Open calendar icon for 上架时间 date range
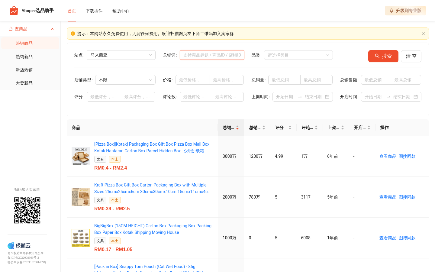The image size is (435, 272). click(327, 97)
